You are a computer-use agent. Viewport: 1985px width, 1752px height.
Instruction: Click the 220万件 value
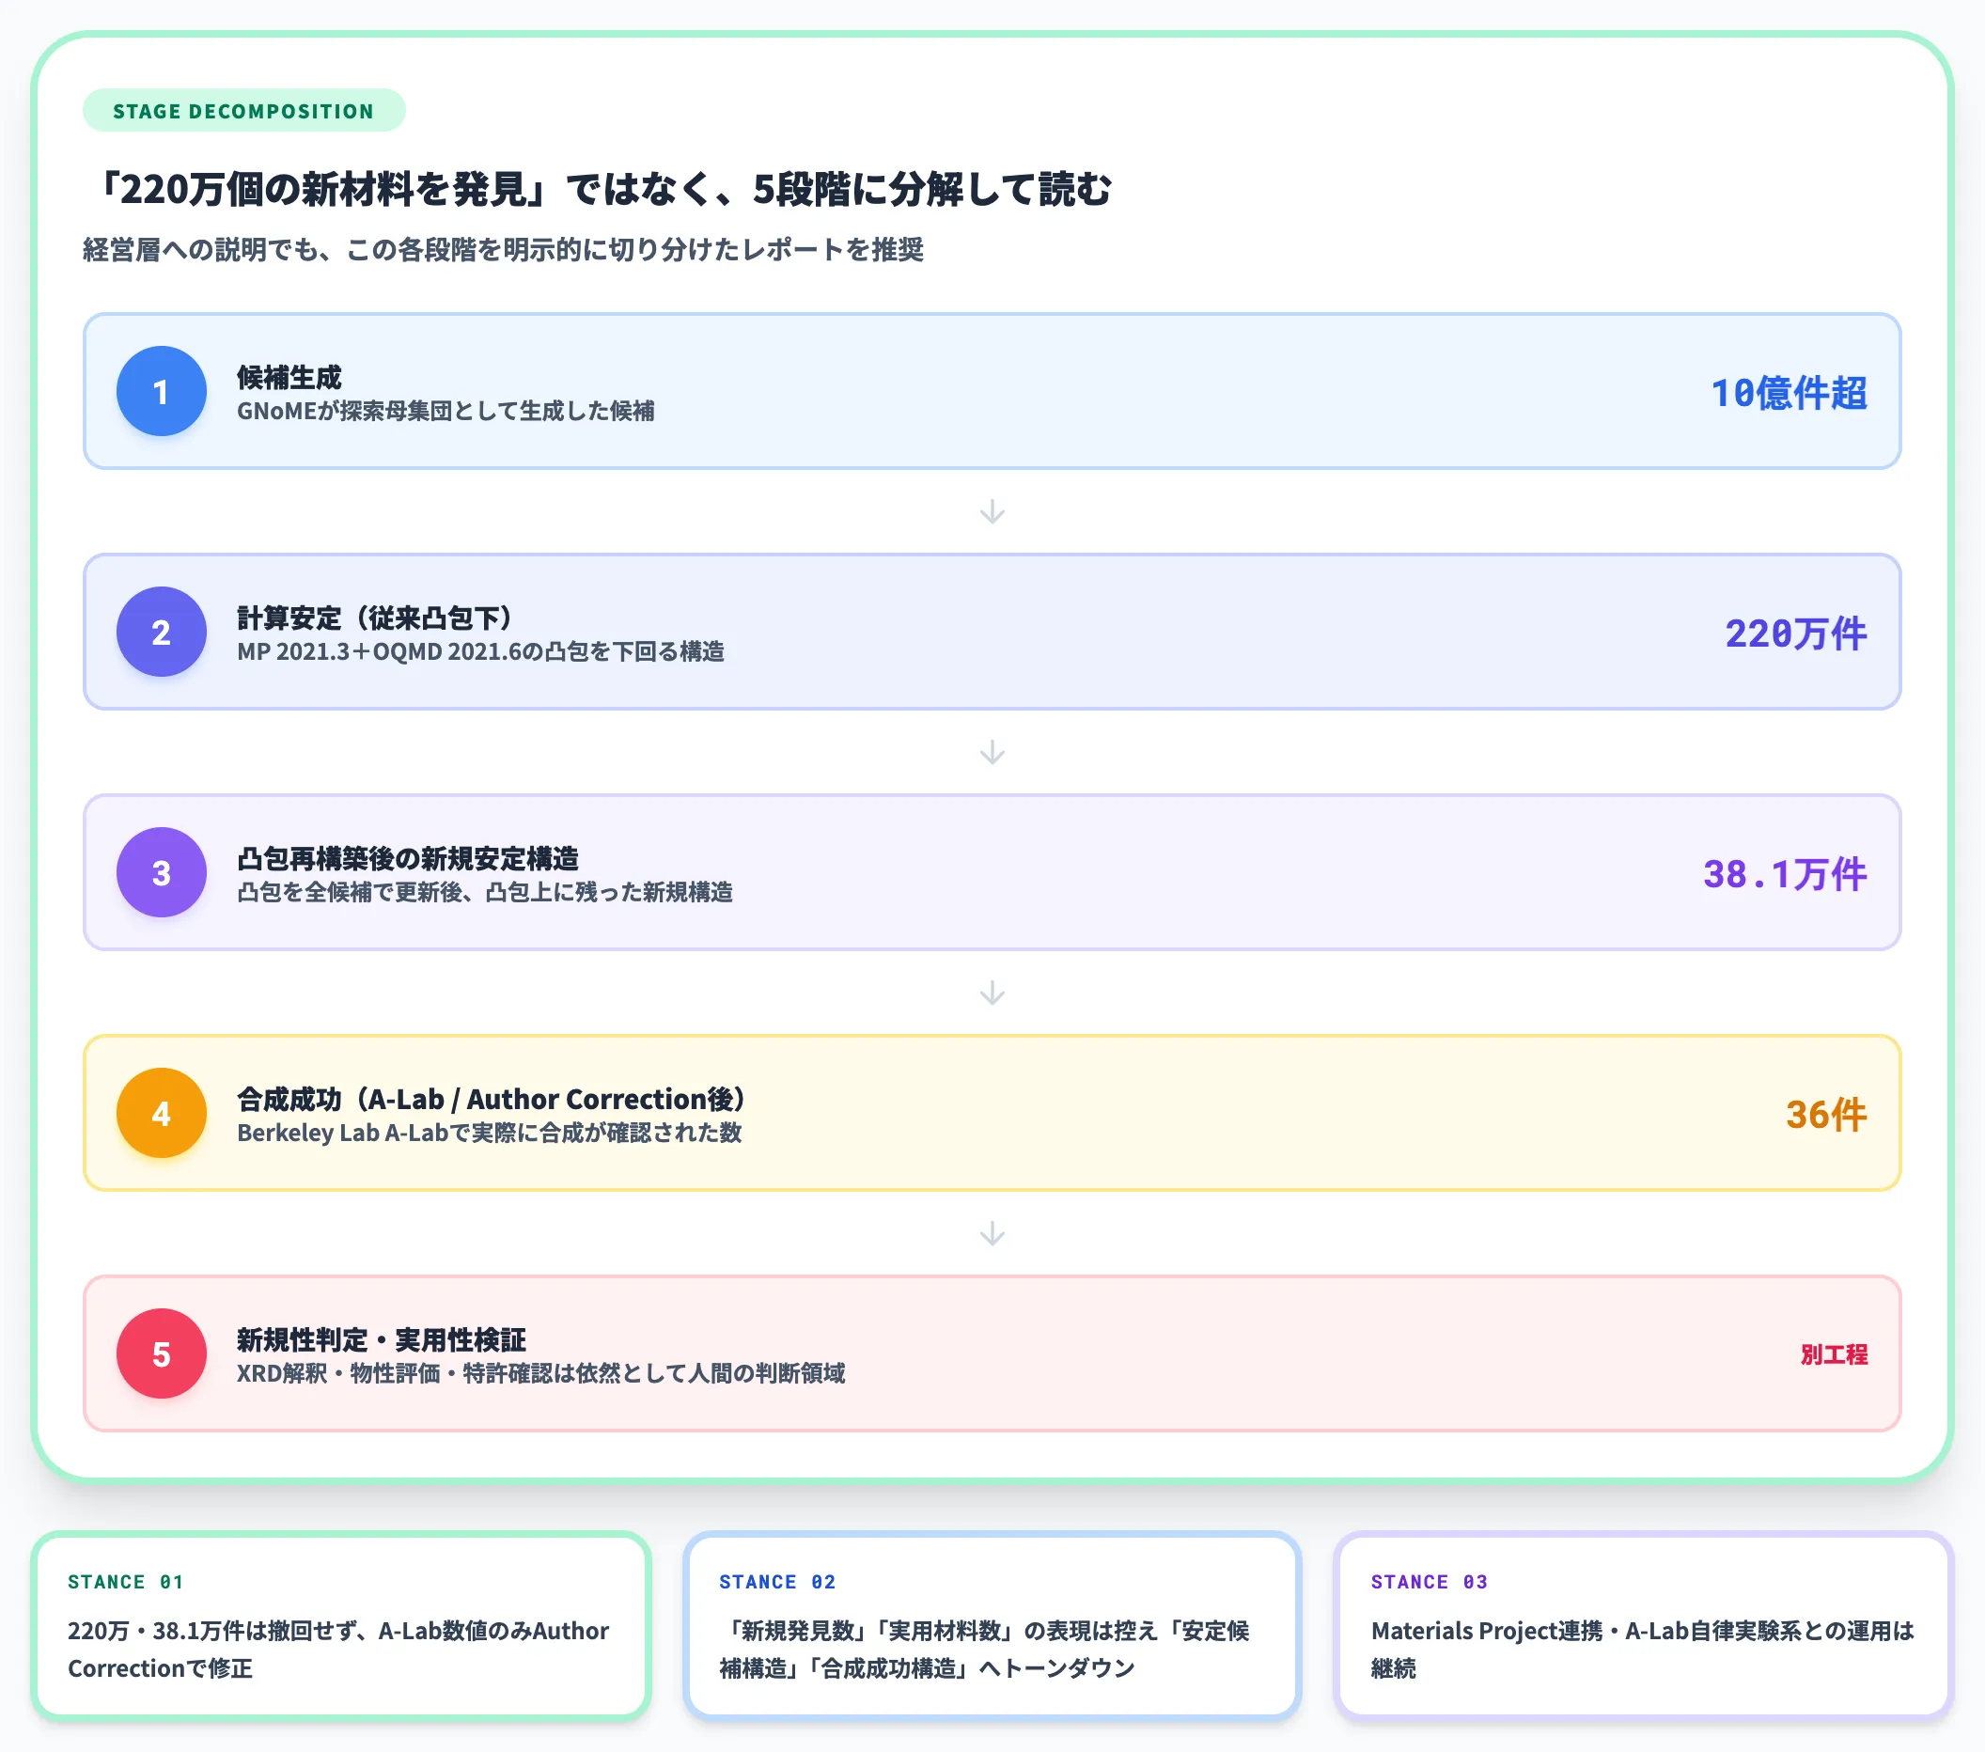click(x=1796, y=634)
